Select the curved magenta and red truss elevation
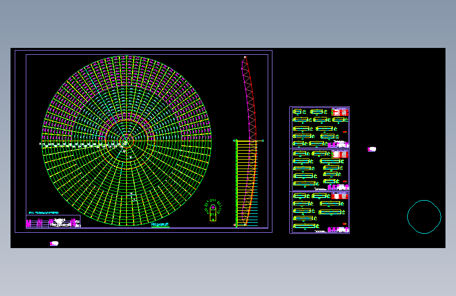456x296 pixels. (x=249, y=141)
